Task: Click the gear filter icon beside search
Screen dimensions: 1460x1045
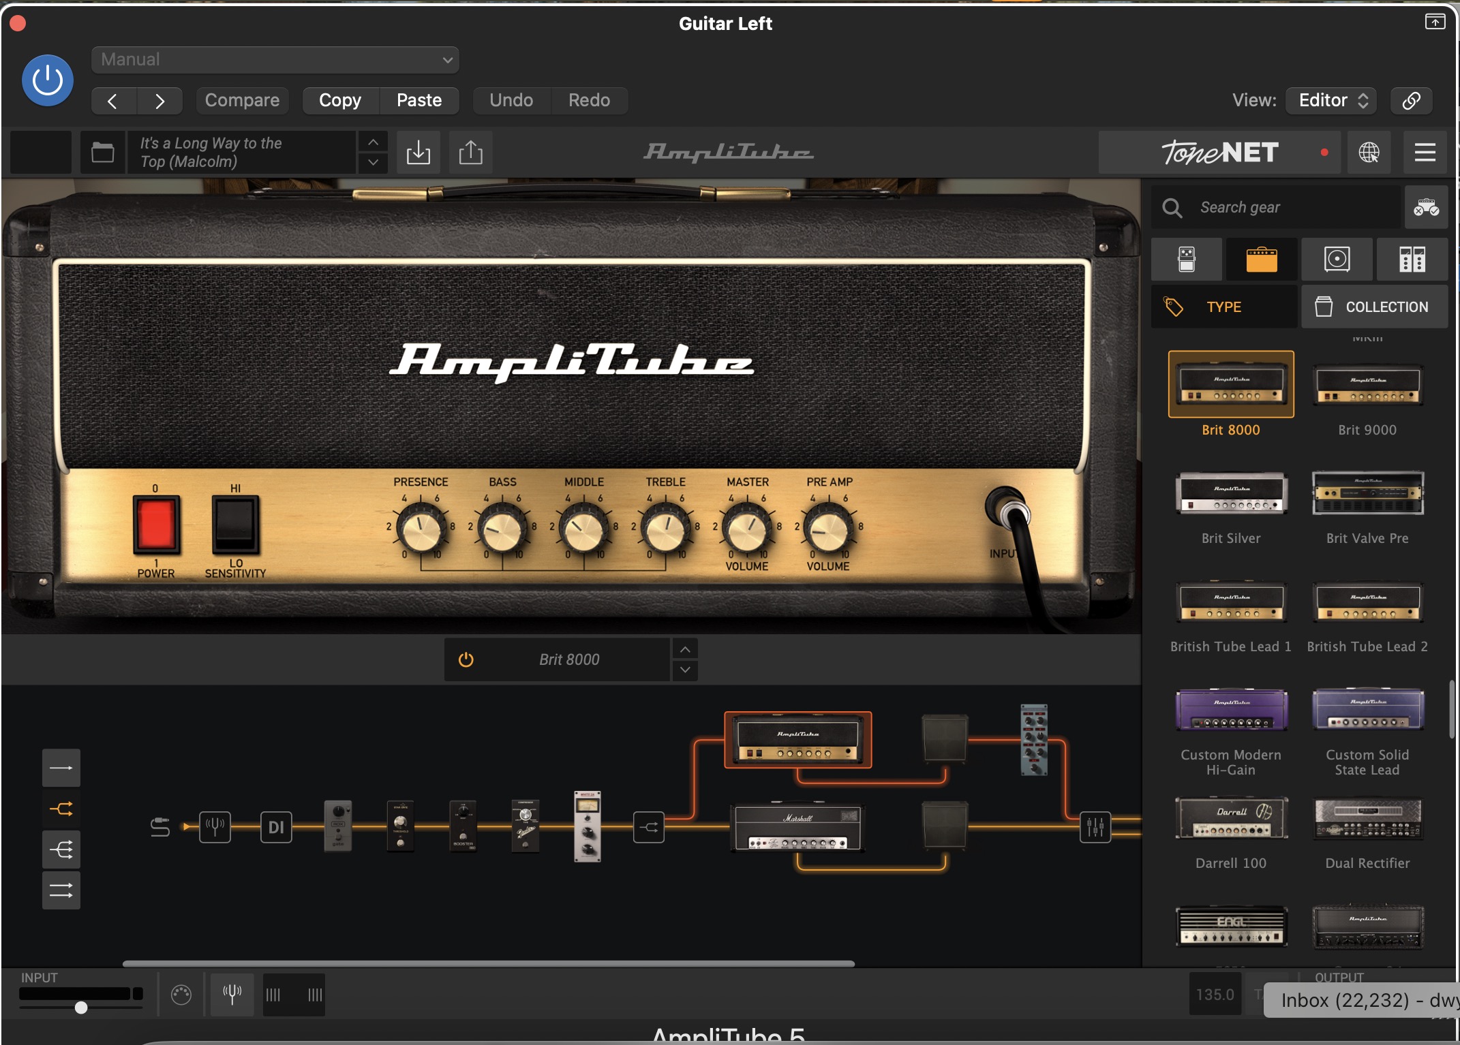Action: [x=1426, y=207]
